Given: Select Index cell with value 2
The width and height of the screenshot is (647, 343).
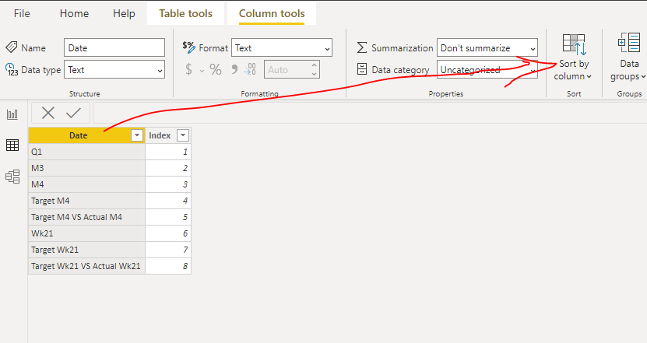Looking at the screenshot, I should (x=168, y=168).
